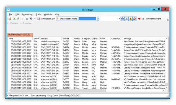Expand the blue combo box dropdown arrow
176x105 pixels.
[x=98, y=19]
